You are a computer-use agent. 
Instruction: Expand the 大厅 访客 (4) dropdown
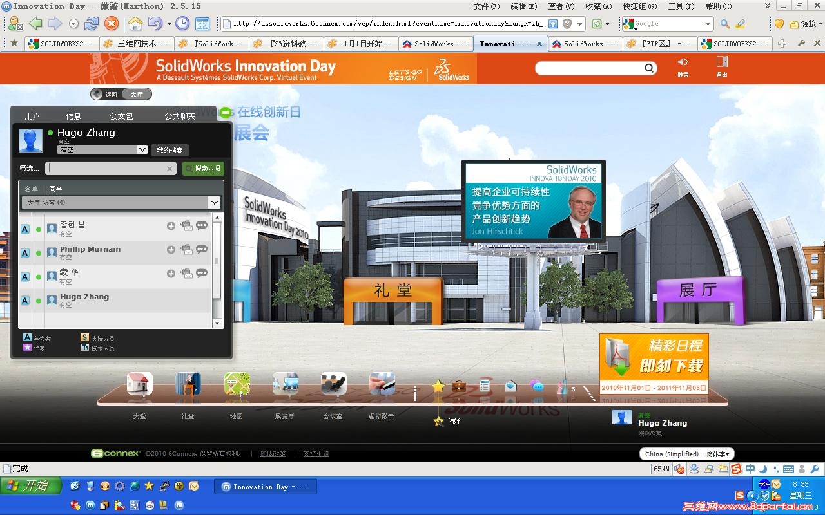pos(121,202)
